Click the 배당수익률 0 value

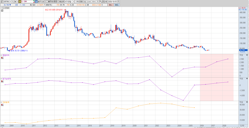pos(102,5)
